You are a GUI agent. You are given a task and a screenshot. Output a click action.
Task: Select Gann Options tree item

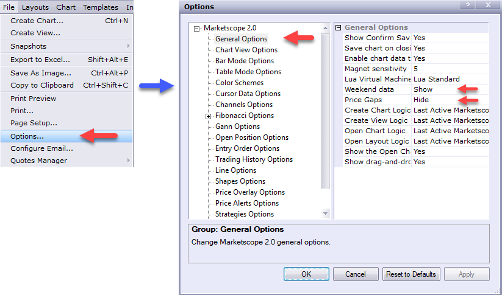coord(237,127)
